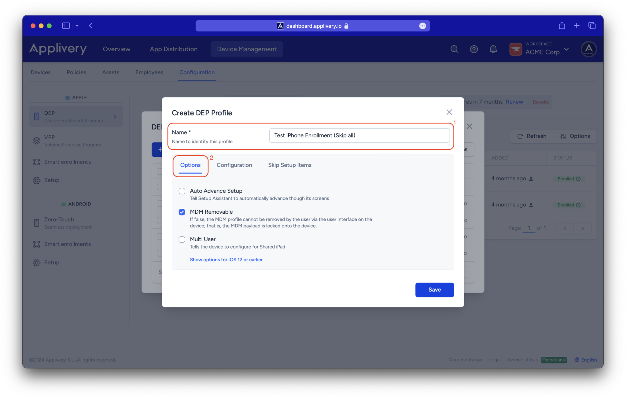This screenshot has height=398, width=626.
Task: Switch to the Skip Setup Items tab
Action: [x=289, y=165]
